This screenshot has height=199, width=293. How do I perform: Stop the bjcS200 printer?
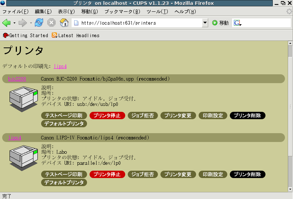(107, 116)
